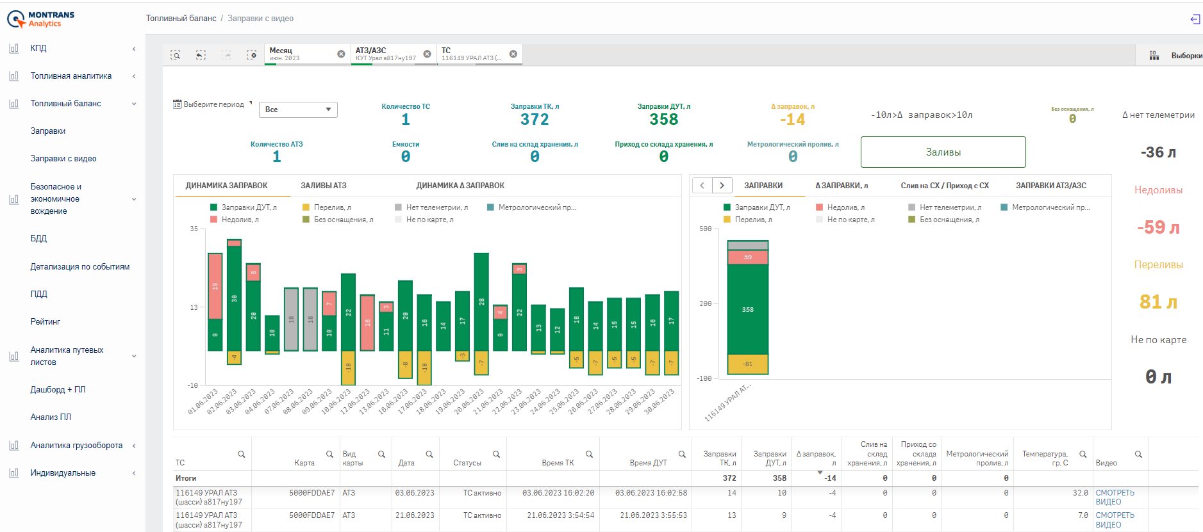1203x532 pixels.
Task: Click the logout icon at top right
Action: [1195, 19]
